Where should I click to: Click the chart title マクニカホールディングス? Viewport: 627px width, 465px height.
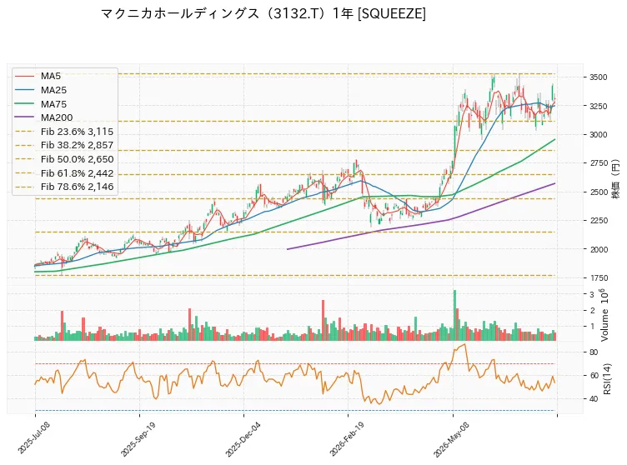click(x=180, y=13)
